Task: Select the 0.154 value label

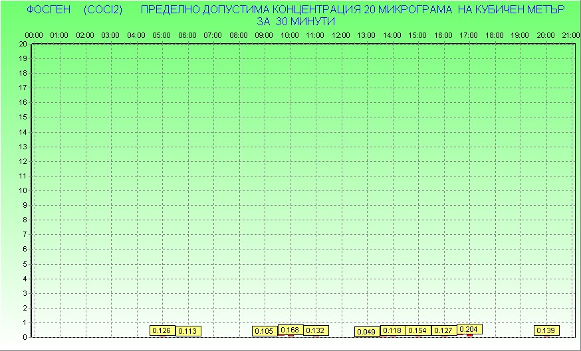Action: coord(417,330)
